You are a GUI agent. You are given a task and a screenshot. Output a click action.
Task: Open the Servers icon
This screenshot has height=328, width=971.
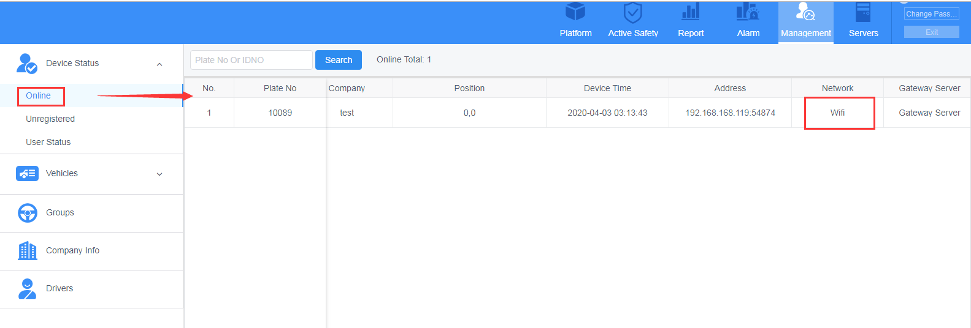pyautogui.click(x=863, y=12)
